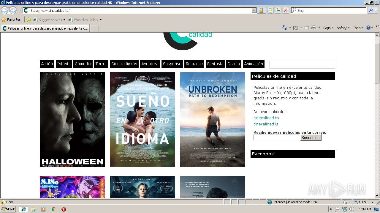Image resolution: width=380 pixels, height=213 pixels.
Task: Open the Animación genre link
Action: (254, 64)
